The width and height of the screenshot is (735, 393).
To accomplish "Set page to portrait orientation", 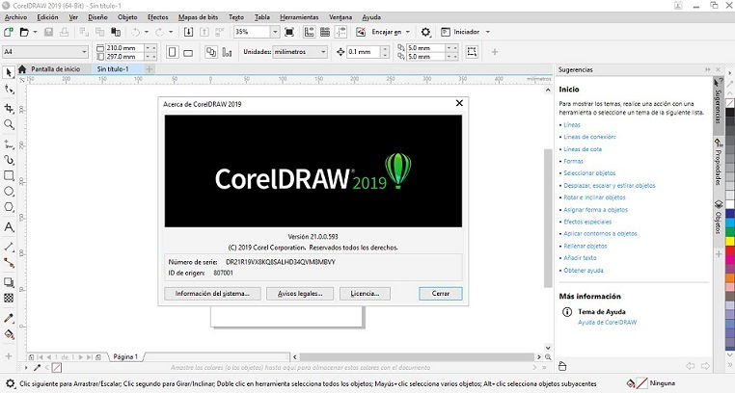I will 172,52.
